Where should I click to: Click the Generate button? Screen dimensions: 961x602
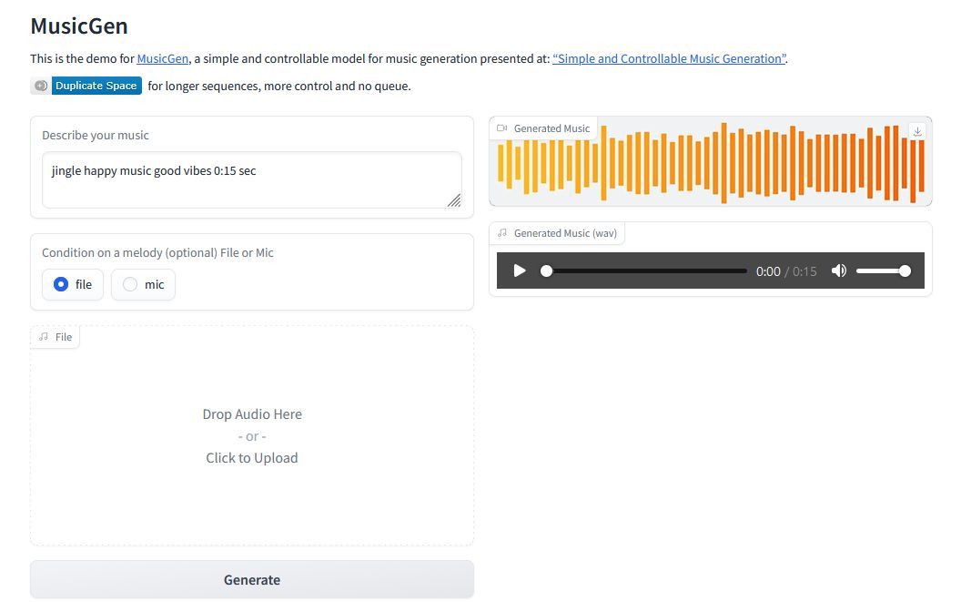pyautogui.click(x=252, y=579)
